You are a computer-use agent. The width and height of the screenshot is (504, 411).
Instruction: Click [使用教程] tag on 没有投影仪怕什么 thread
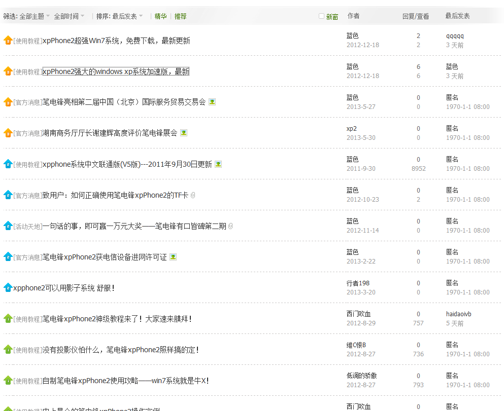coord(28,350)
